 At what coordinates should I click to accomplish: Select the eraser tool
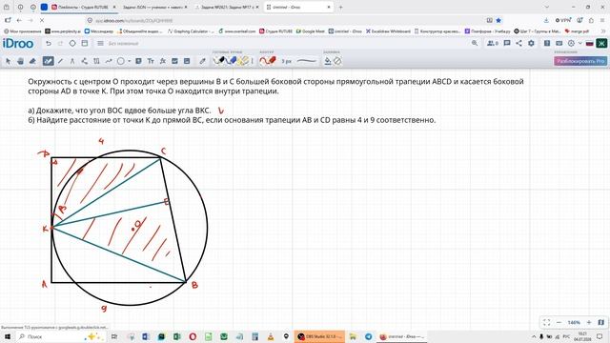pyautogui.click(x=32, y=61)
